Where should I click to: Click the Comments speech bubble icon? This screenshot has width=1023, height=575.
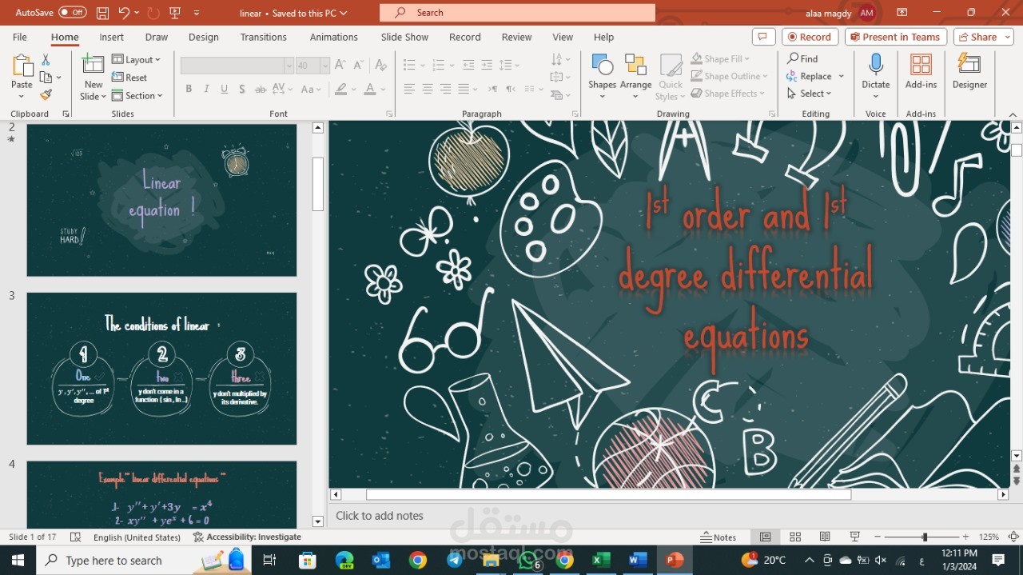(764, 37)
